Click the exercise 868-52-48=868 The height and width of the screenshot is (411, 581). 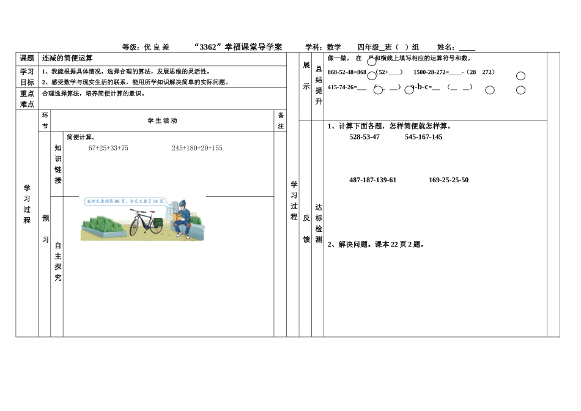(347, 72)
